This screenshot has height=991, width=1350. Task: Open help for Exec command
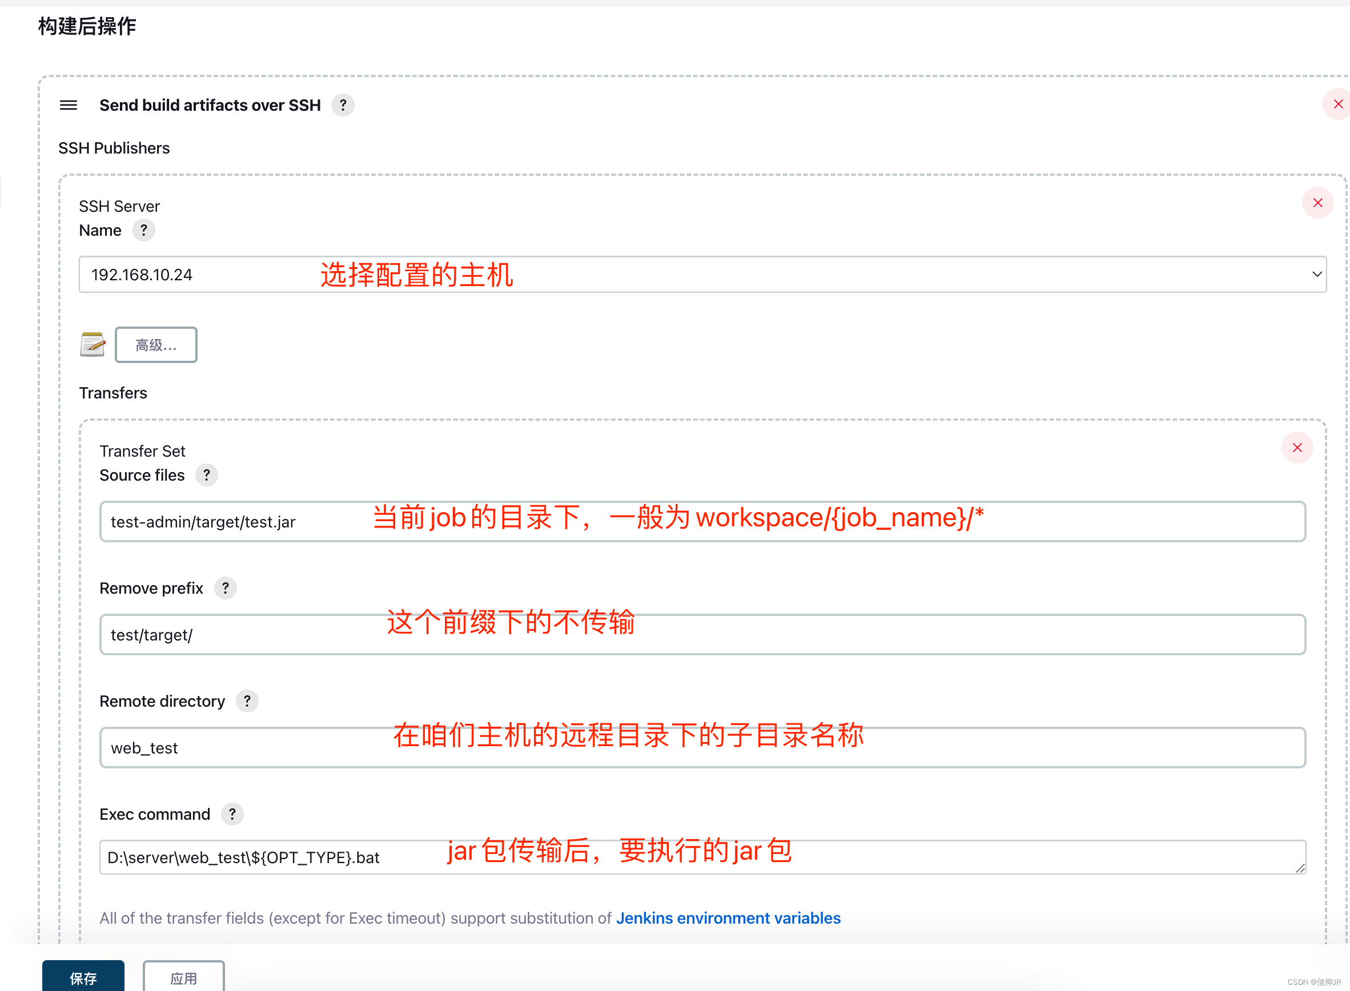tap(232, 815)
